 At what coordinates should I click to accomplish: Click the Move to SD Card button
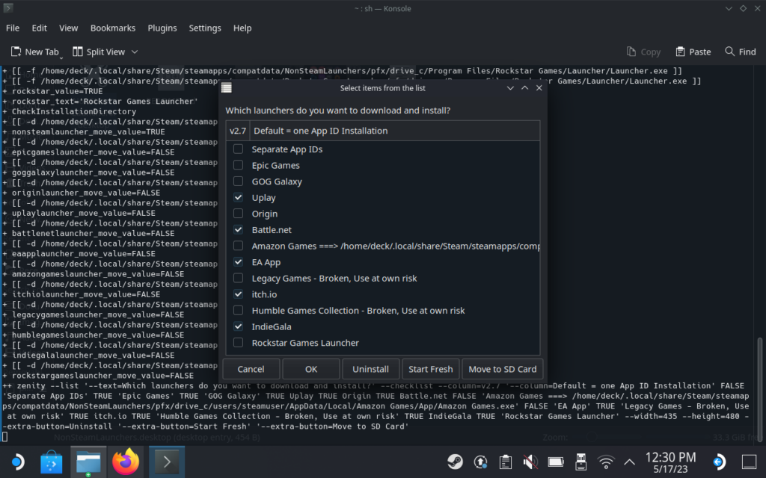click(502, 369)
